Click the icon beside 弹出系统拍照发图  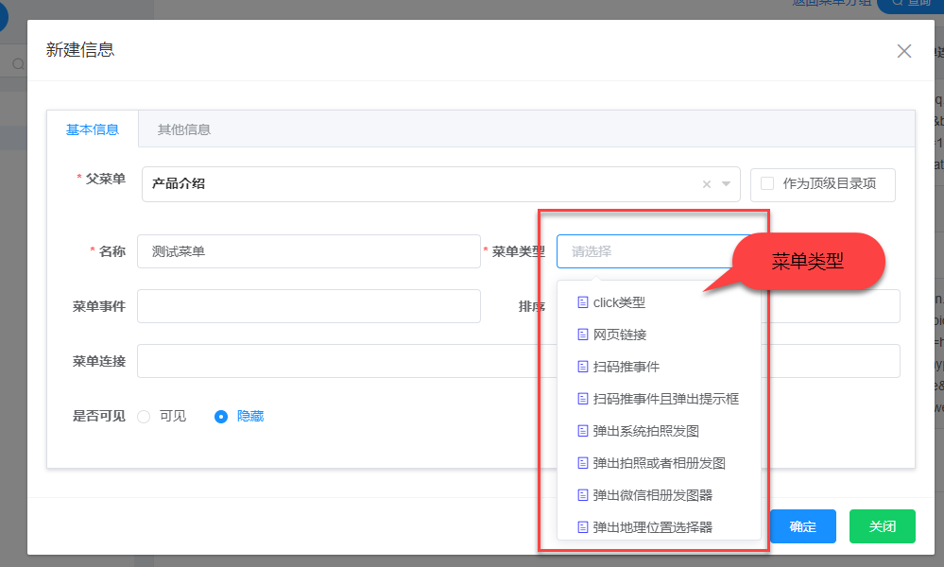[x=583, y=431]
